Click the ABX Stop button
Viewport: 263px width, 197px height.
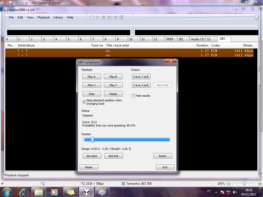coord(92,94)
